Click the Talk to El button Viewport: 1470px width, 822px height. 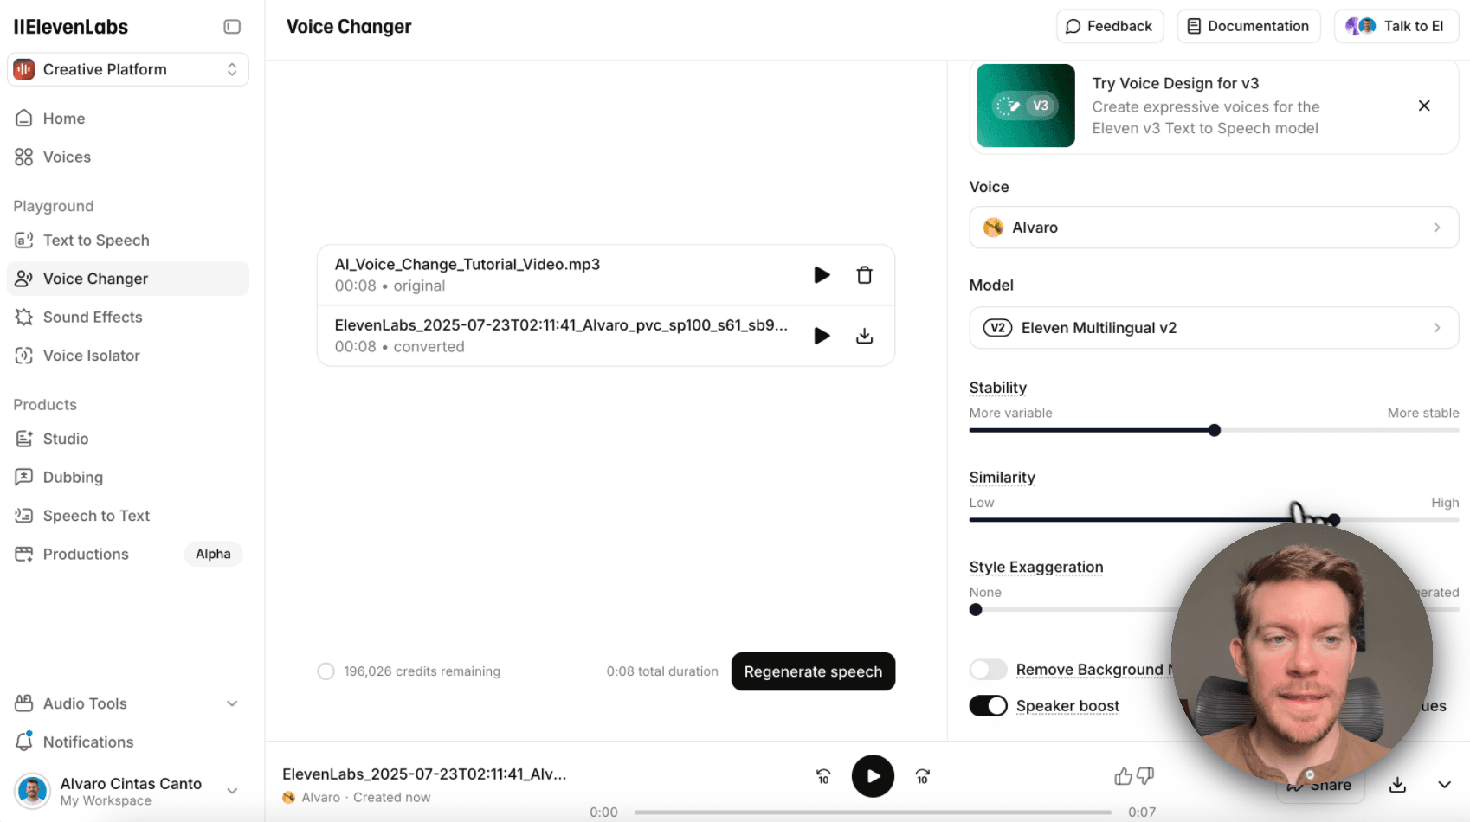1396,26
